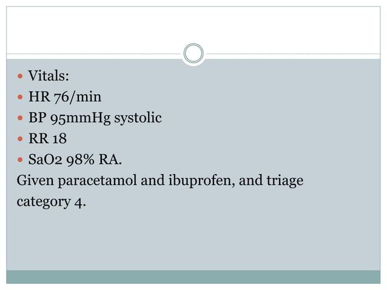Image resolution: width=387 pixels, height=290 pixels.
Task: Click the teal footer bar
Action: coord(193,277)
